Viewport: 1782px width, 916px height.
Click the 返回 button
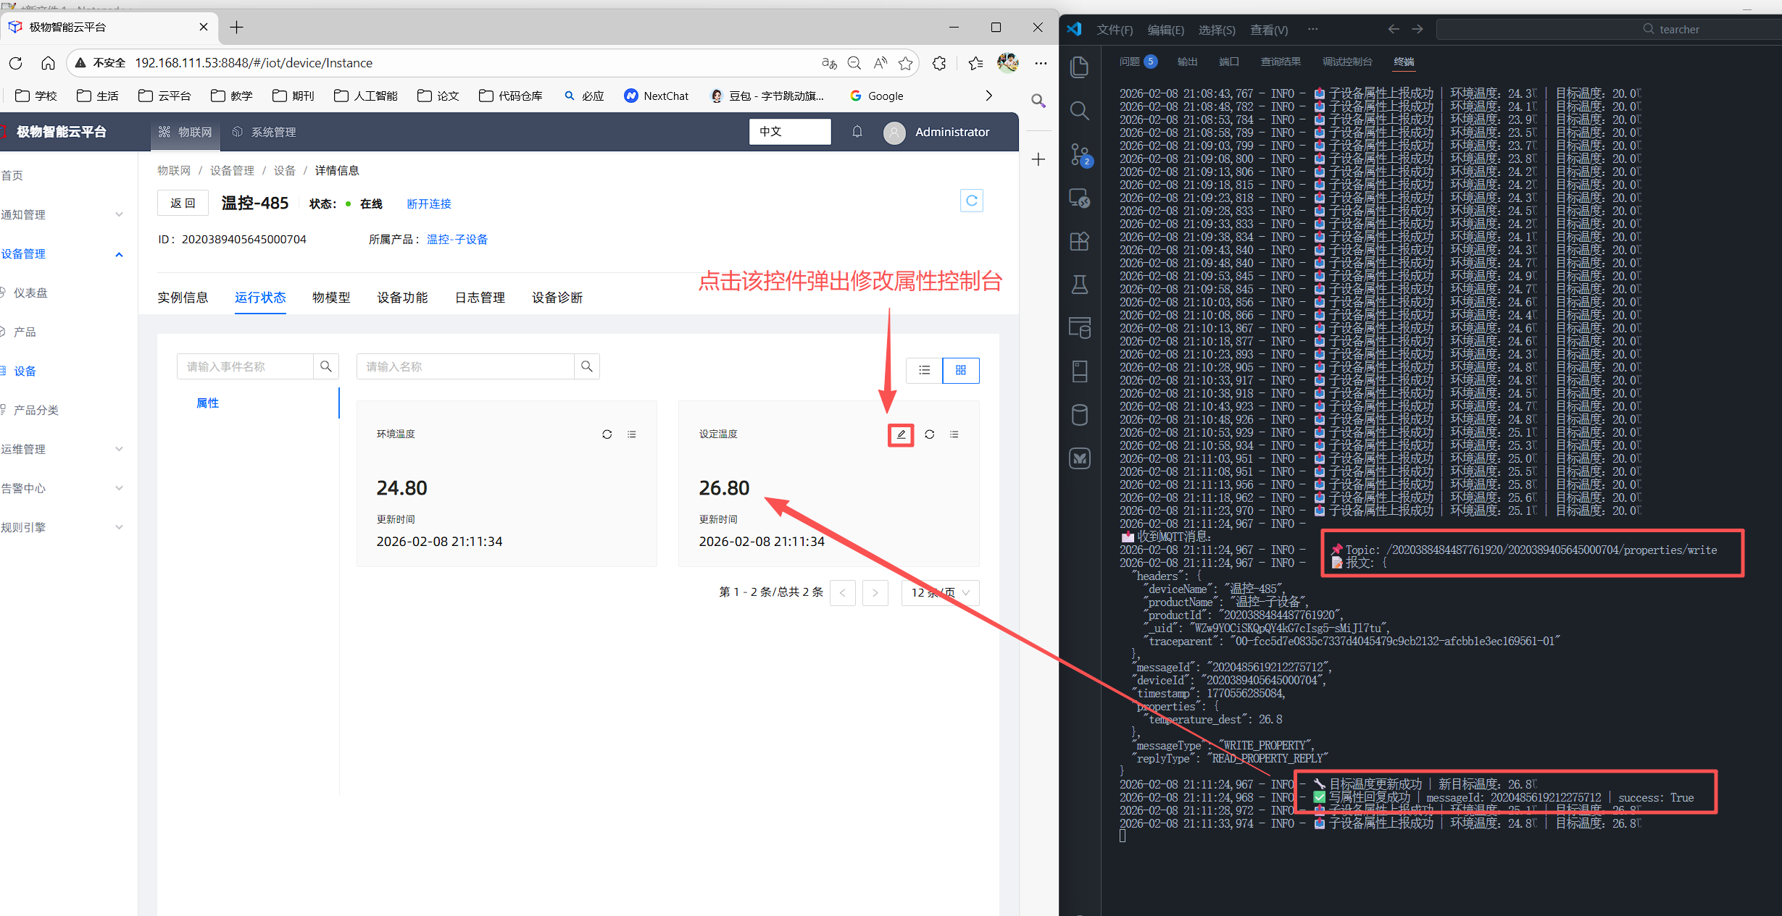(183, 203)
